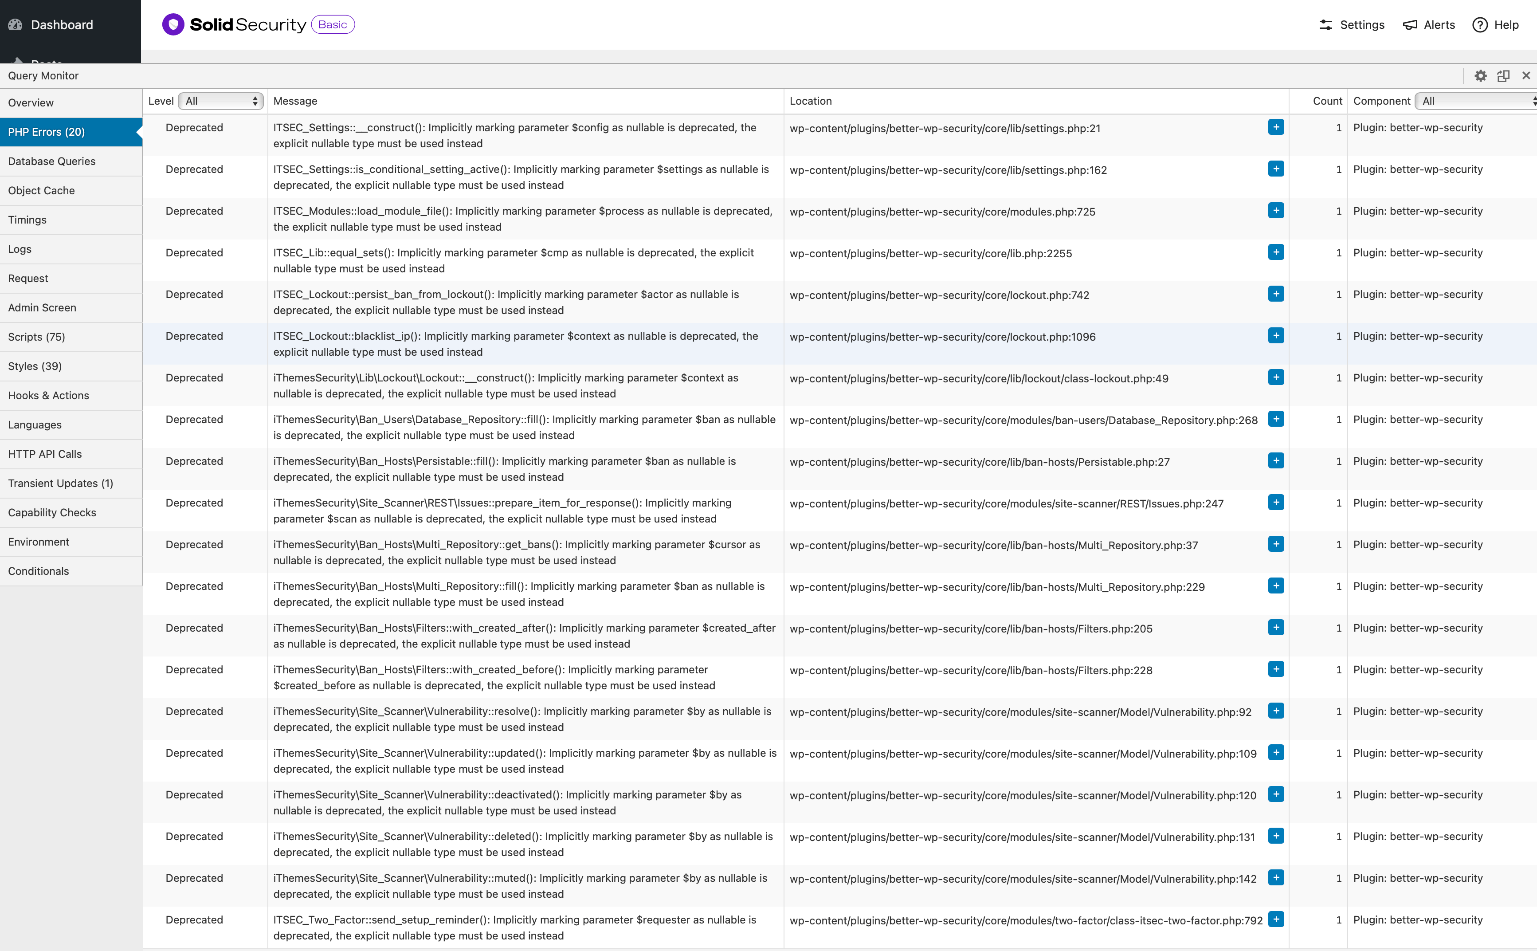
Task: Open the Overview panel item
Action: (31, 102)
